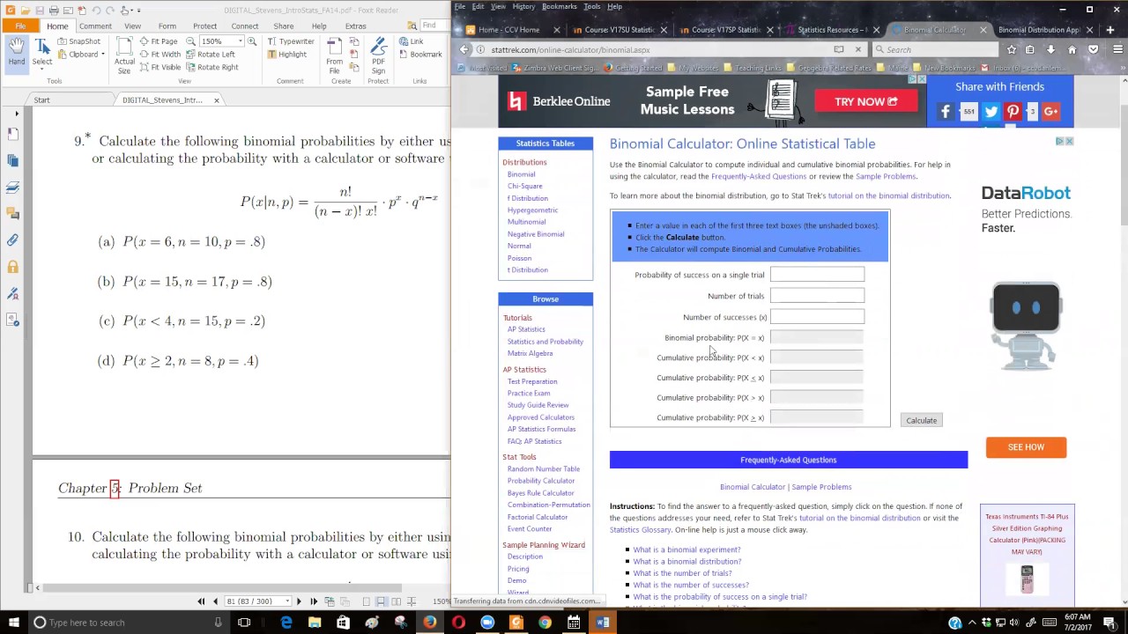Viewport: 1128px width, 634px height.
Task: Open the PDF Sign tool
Action: pyautogui.click(x=378, y=55)
